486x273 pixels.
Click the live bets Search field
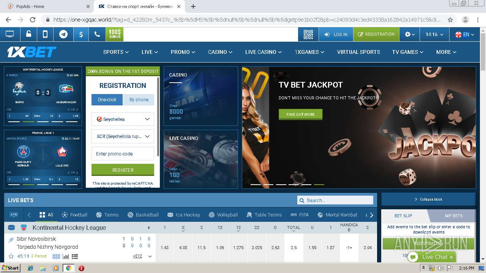(335, 200)
